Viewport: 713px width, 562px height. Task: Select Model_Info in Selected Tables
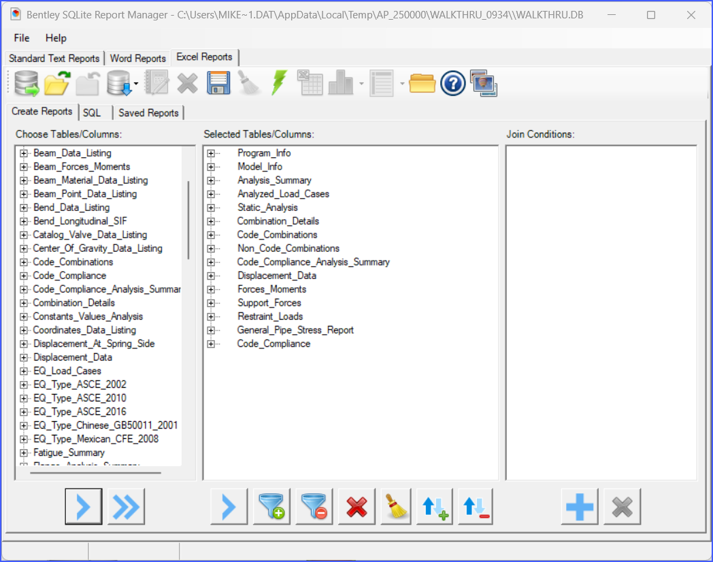pyautogui.click(x=260, y=167)
